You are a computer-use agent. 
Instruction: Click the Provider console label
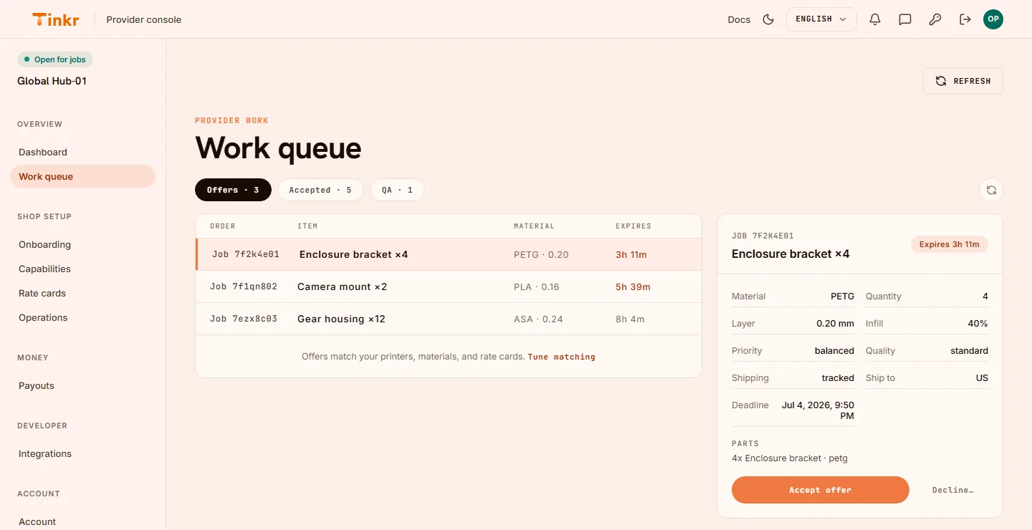(x=144, y=19)
